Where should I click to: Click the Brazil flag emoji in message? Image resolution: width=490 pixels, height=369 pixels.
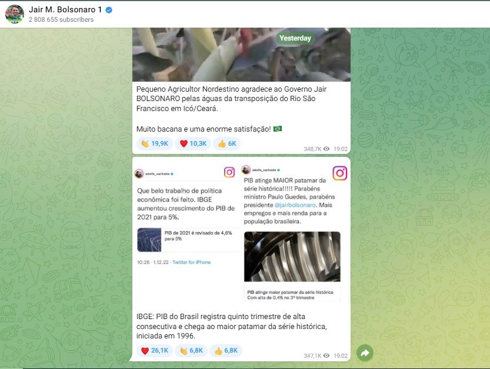click(278, 129)
